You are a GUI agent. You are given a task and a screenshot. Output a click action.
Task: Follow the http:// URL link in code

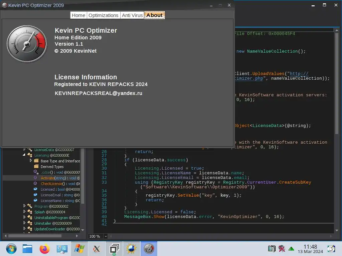pos(299,74)
